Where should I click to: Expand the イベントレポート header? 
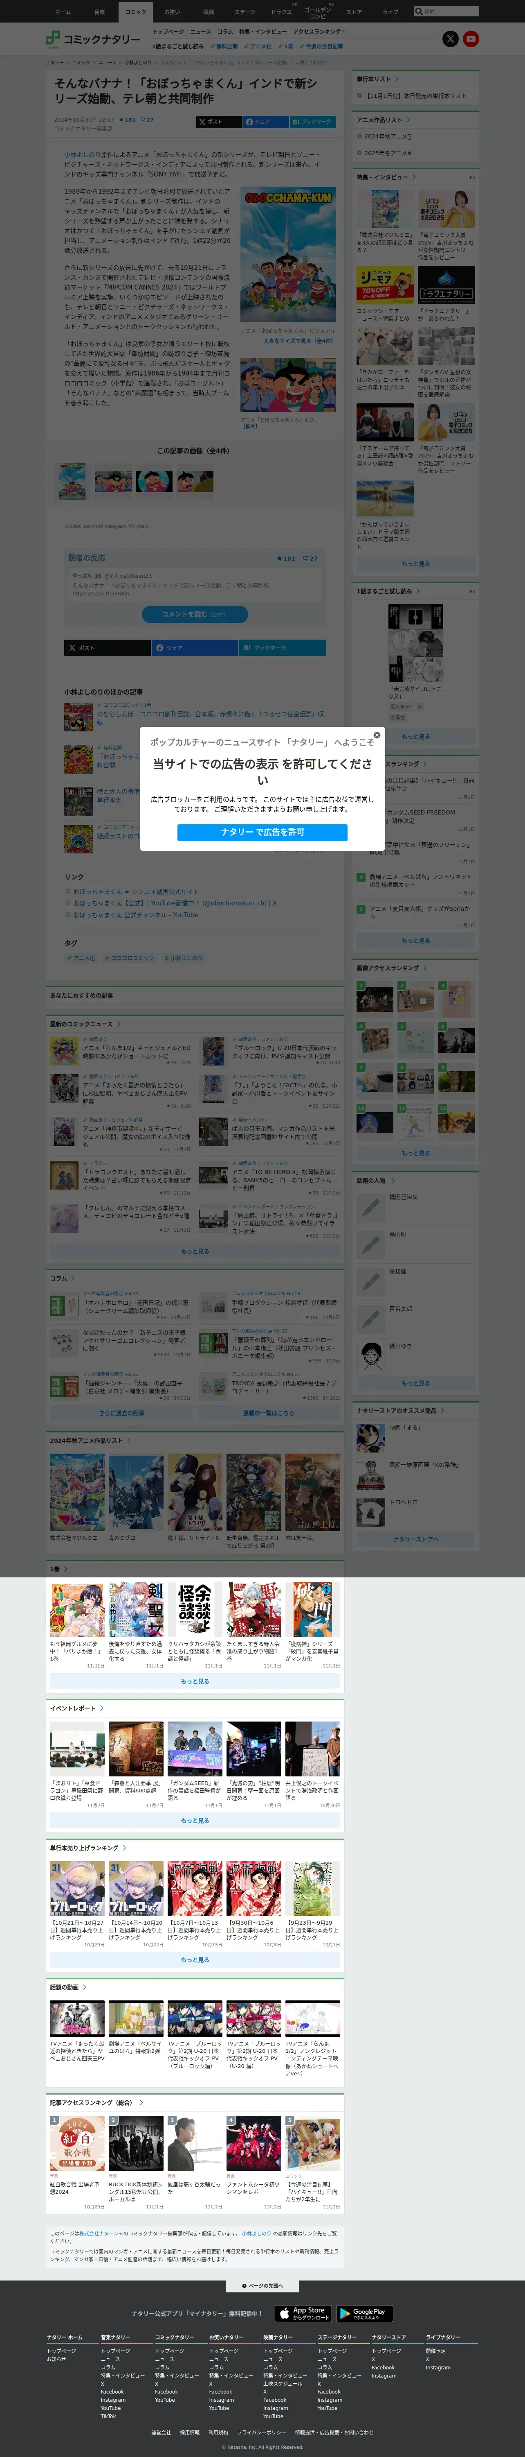point(77,1708)
